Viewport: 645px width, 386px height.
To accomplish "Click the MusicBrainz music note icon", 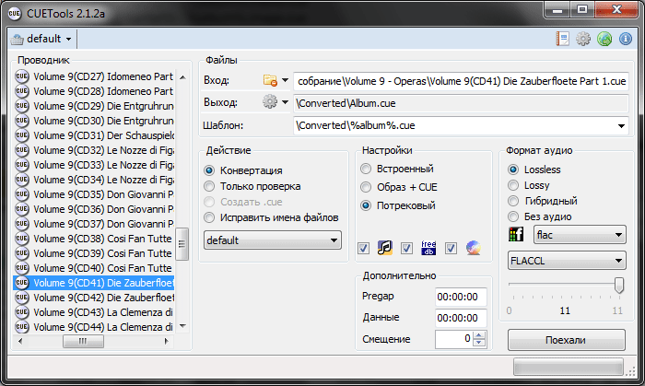I will pyautogui.click(x=385, y=247).
